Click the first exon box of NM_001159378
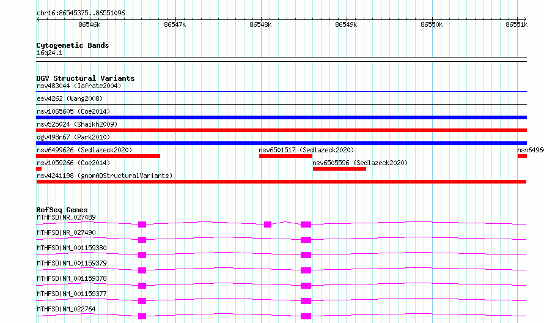This screenshot has height=323, width=544. point(142,286)
